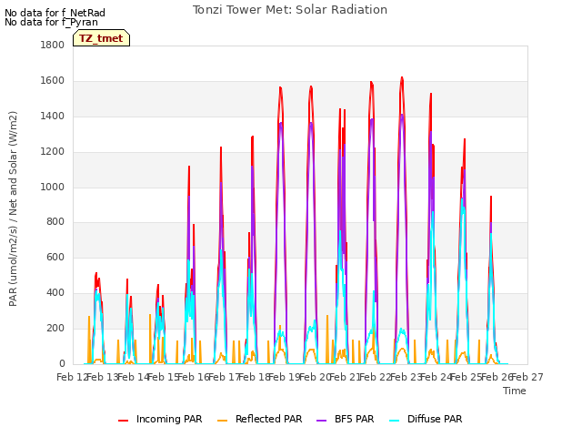Click the 1600 y-axis tick label
This screenshot has height=437, width=582.
point(53,81)
